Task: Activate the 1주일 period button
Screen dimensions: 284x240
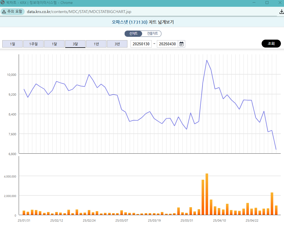Action: tap(33, 44)
